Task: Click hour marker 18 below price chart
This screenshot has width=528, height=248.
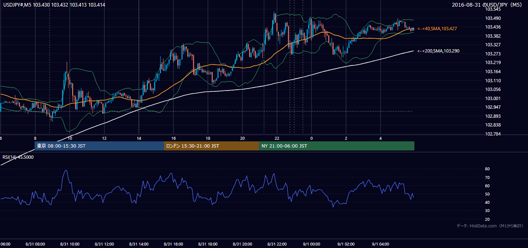Action: [208, 138]
